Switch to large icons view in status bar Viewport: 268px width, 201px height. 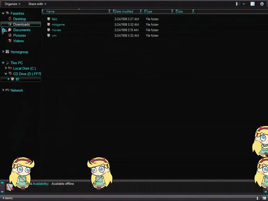pyautogui.click(x=264, y=198)
